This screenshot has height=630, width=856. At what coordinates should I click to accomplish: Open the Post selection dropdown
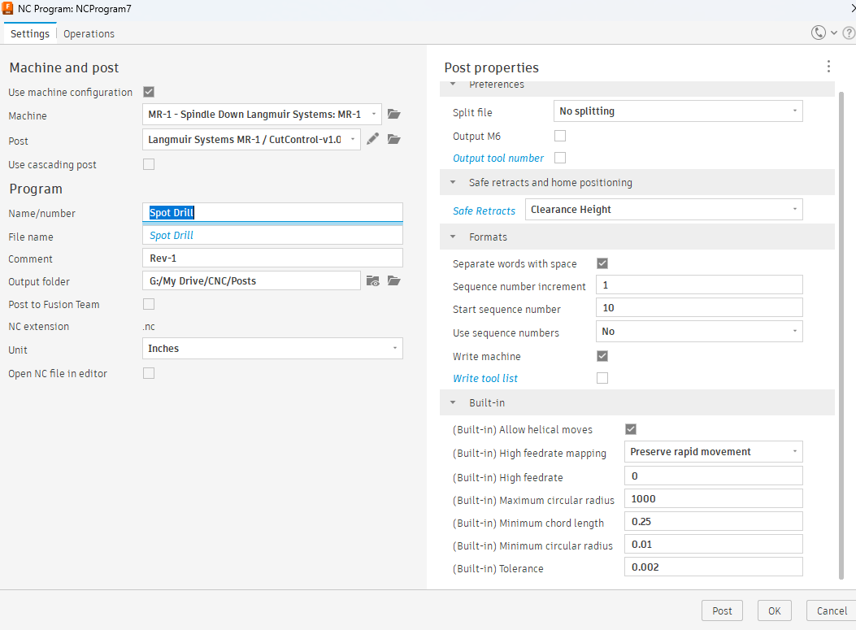pos(251,139)
